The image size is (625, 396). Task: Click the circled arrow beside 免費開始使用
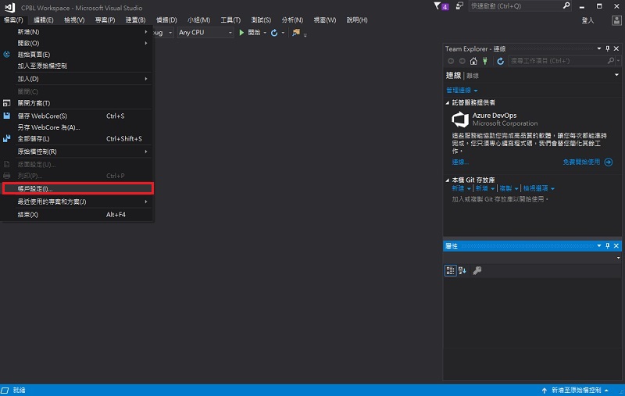pyautogui.click(x=609, y=162)
